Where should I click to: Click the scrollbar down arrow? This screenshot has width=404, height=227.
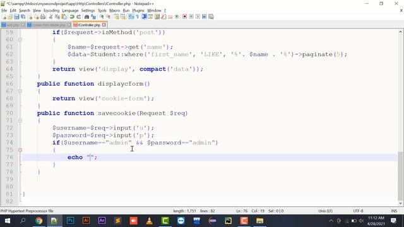coord(400,203)
